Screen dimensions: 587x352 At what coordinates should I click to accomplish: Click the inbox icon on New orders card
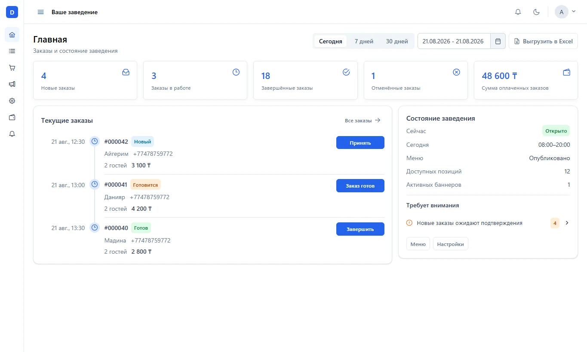[x=126, y=72]
